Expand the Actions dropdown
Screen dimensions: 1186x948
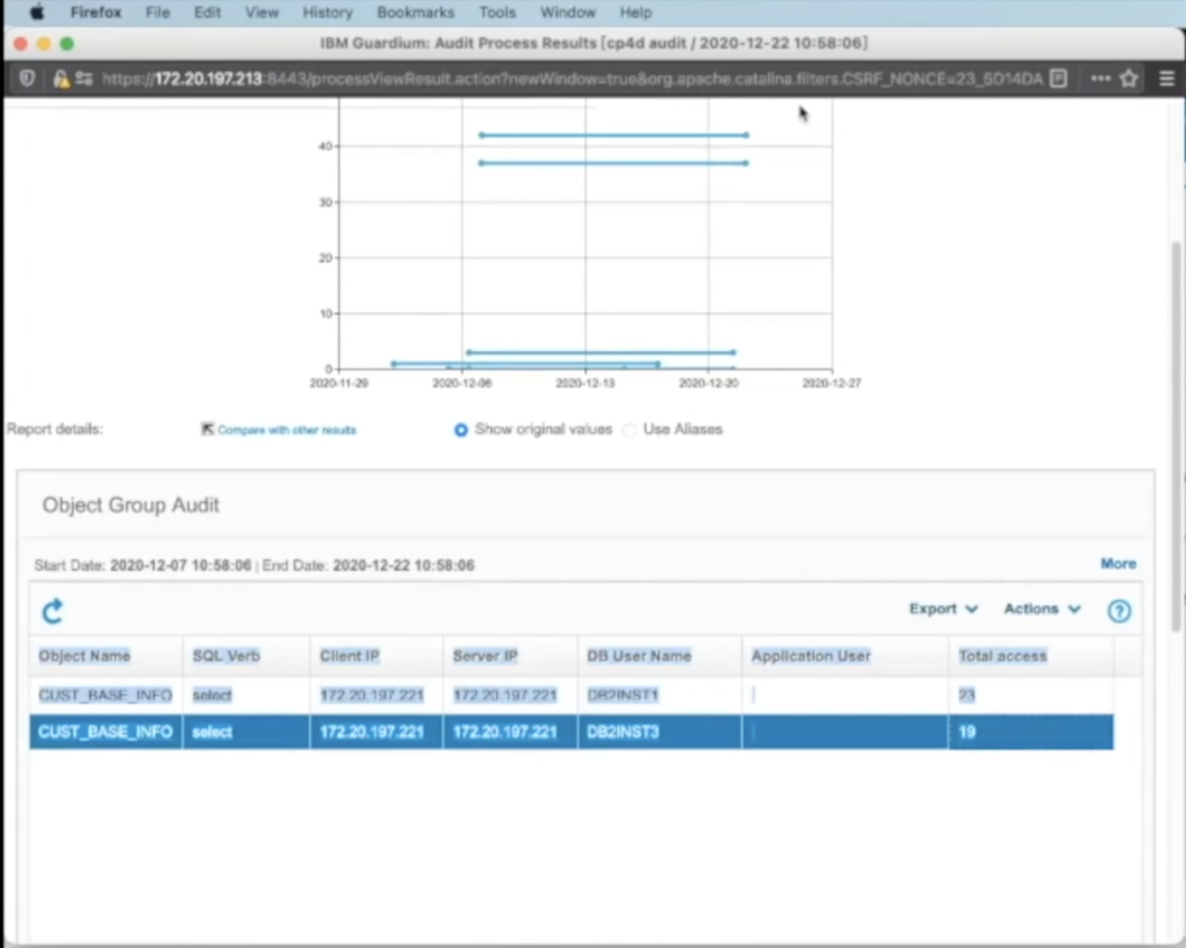coord(1042,608)
